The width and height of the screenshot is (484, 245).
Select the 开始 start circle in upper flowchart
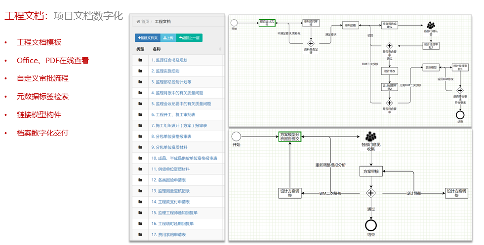[234, 23]
